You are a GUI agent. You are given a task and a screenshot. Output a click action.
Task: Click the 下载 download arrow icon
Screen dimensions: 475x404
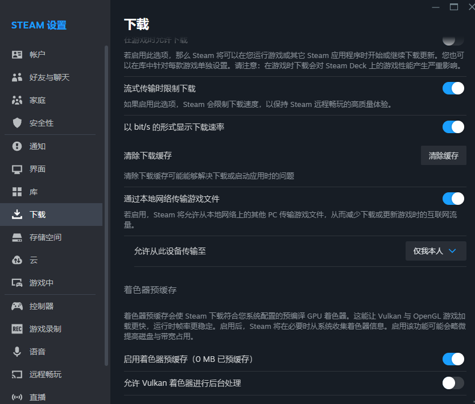17,215
